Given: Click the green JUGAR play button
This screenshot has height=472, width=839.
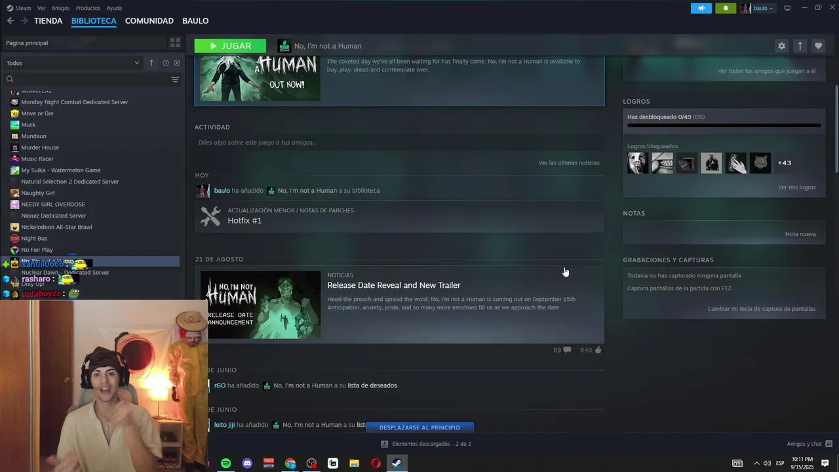Looking at the screenshot, I should [x=230, y=46].
